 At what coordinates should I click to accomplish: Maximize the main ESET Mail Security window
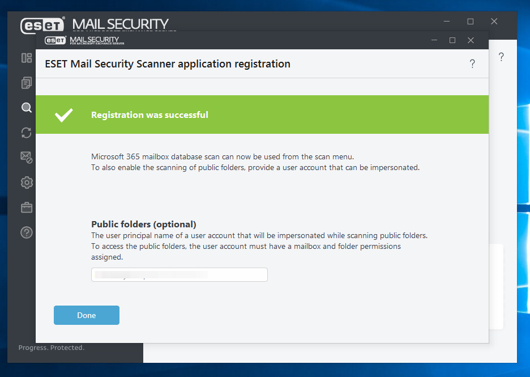tap(470, 22)
